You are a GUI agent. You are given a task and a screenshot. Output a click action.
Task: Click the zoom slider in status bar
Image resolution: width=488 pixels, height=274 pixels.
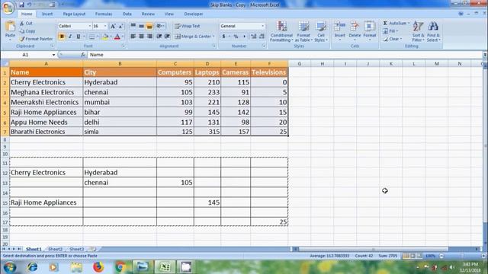463,256
